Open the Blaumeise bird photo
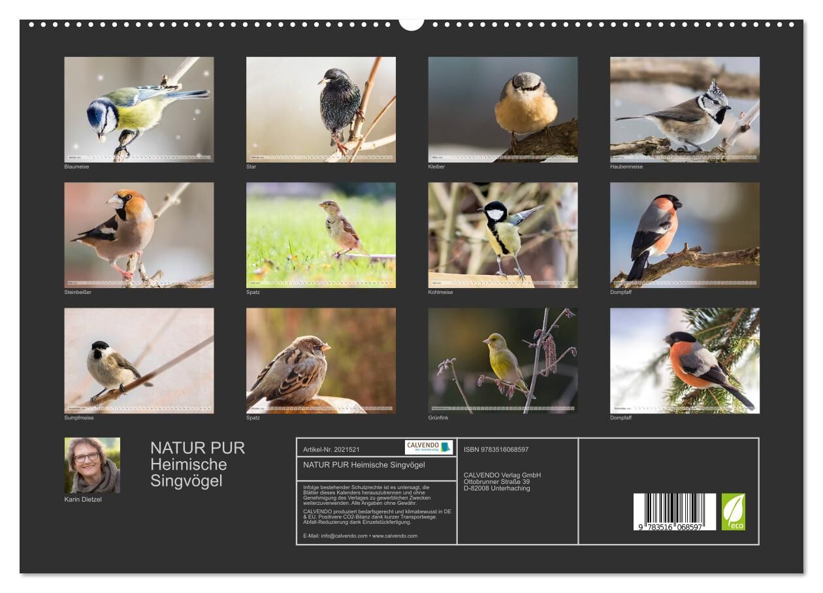Viewport: 823px width, 593px height. 138,109
